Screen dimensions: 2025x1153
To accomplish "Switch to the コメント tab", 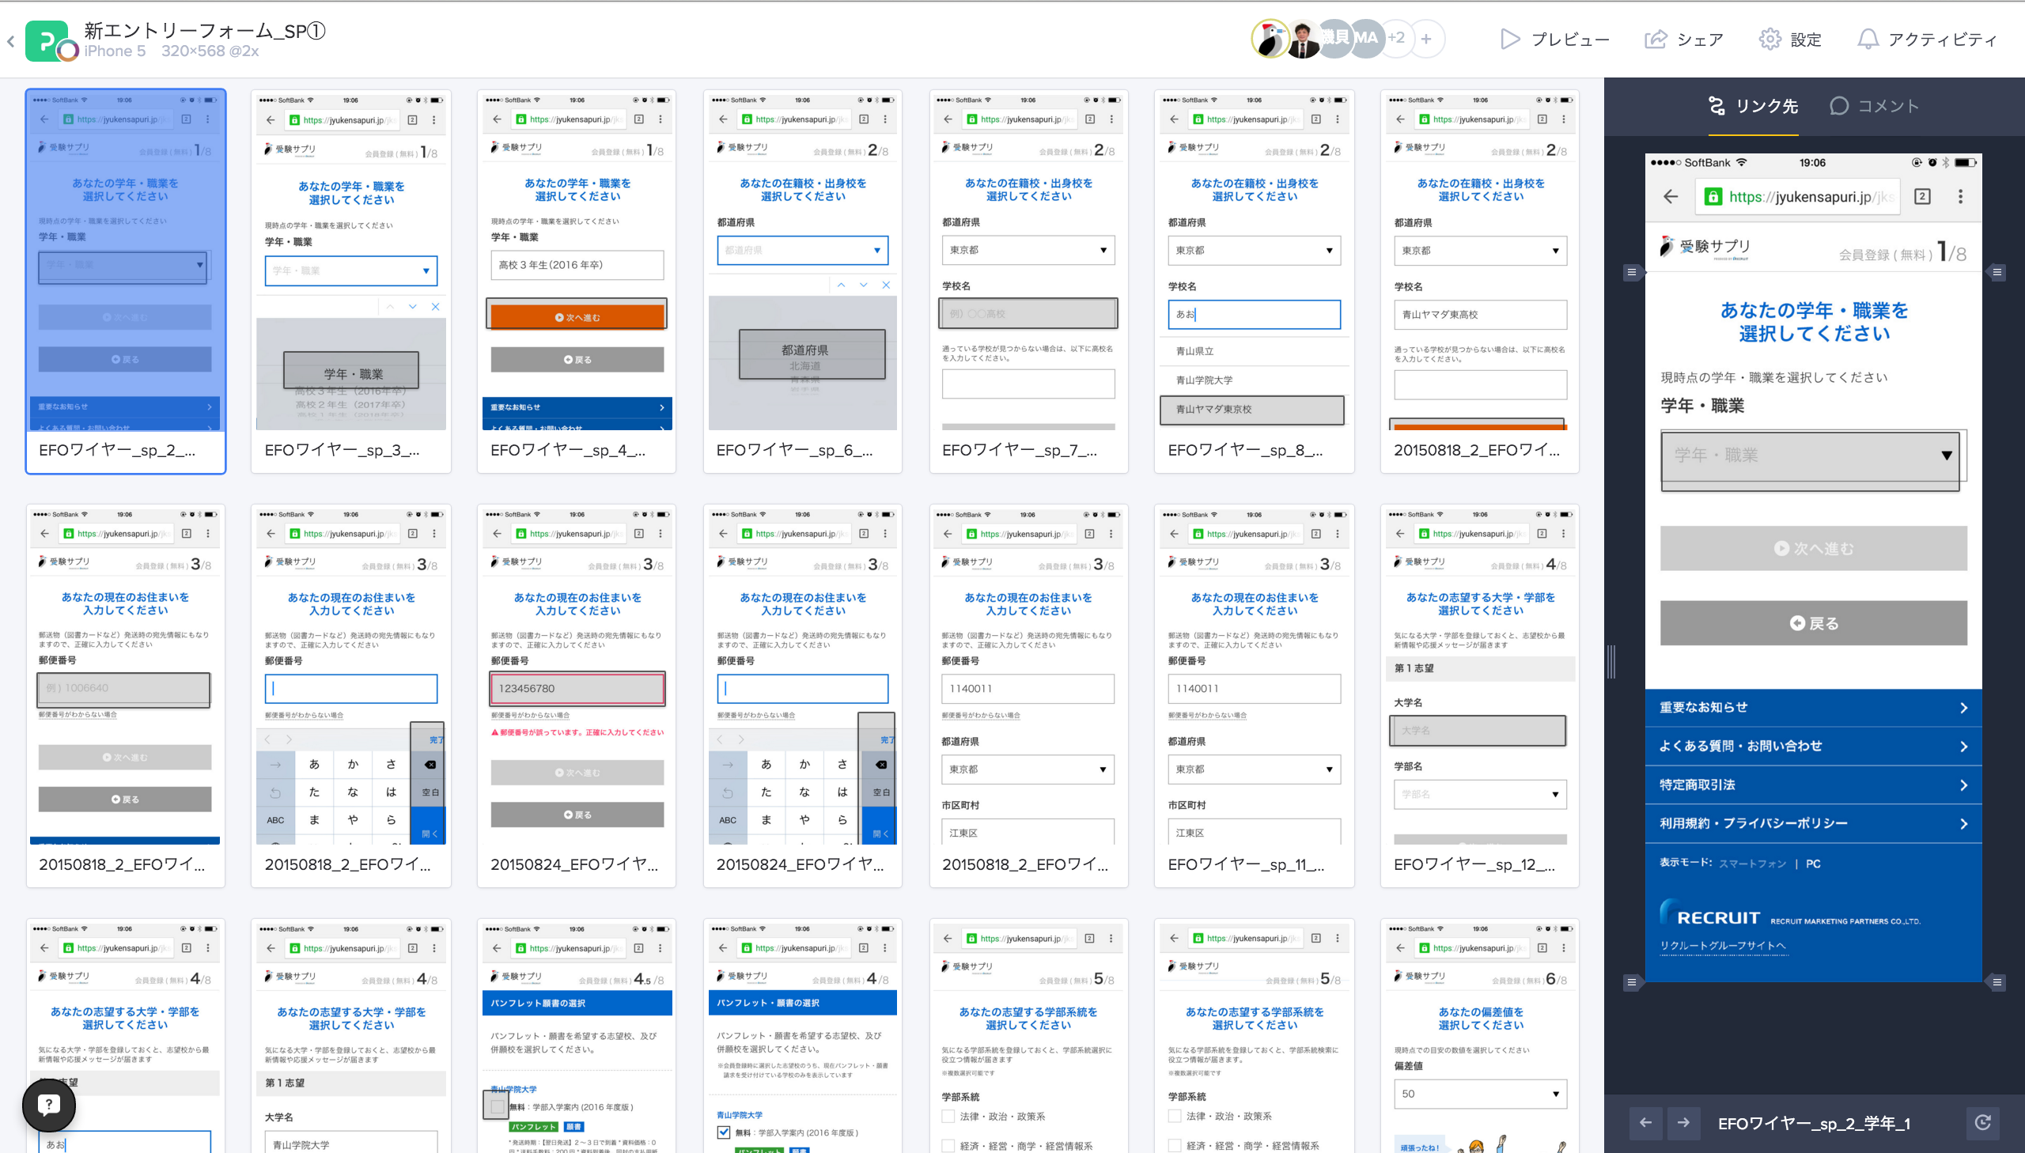I will 1874,106.
